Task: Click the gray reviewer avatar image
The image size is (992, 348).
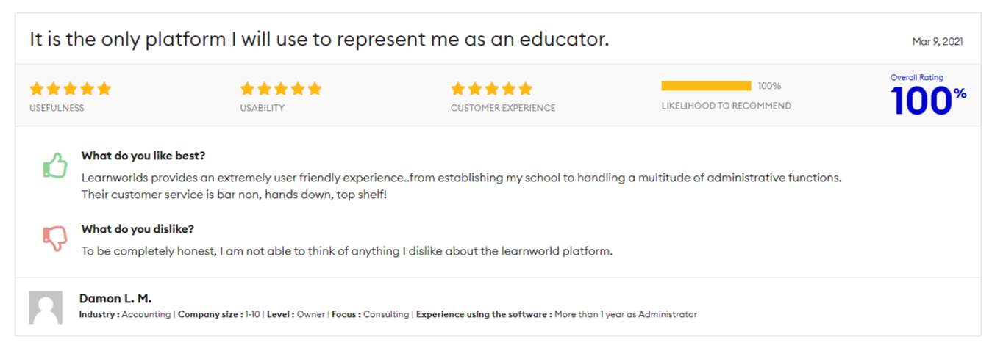Action: pyautogui.click(x=46, y=307)
